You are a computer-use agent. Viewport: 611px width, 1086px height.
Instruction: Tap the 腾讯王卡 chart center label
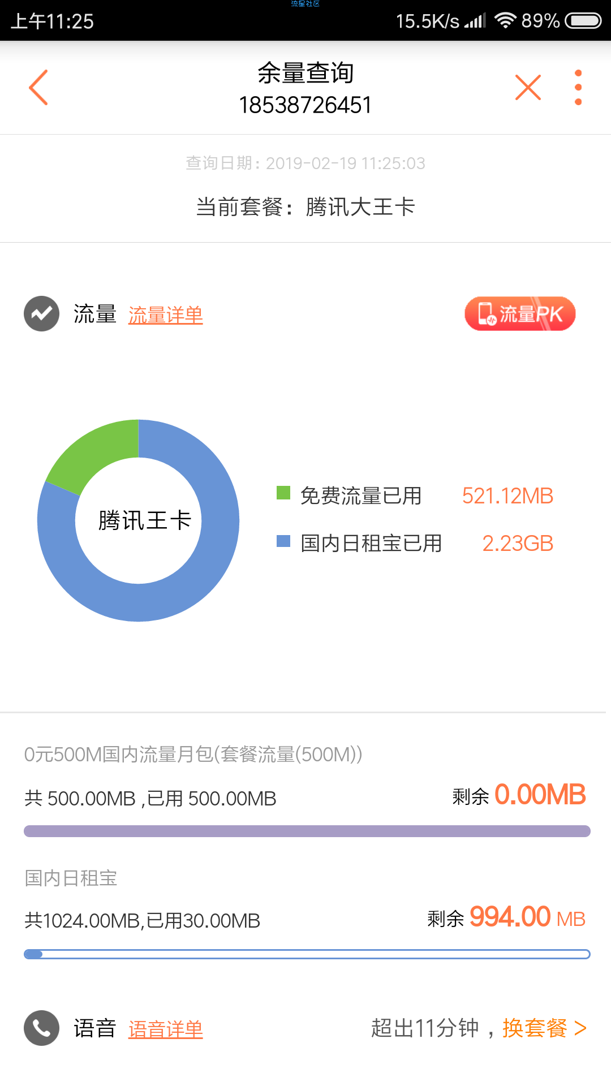pos(145,520)
